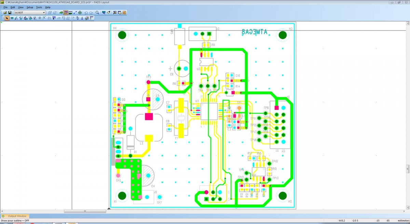Click the horizontal scrollbar thumb

(85, 211)
